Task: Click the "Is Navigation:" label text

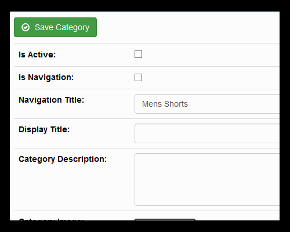Action: [x=46, y=77]
